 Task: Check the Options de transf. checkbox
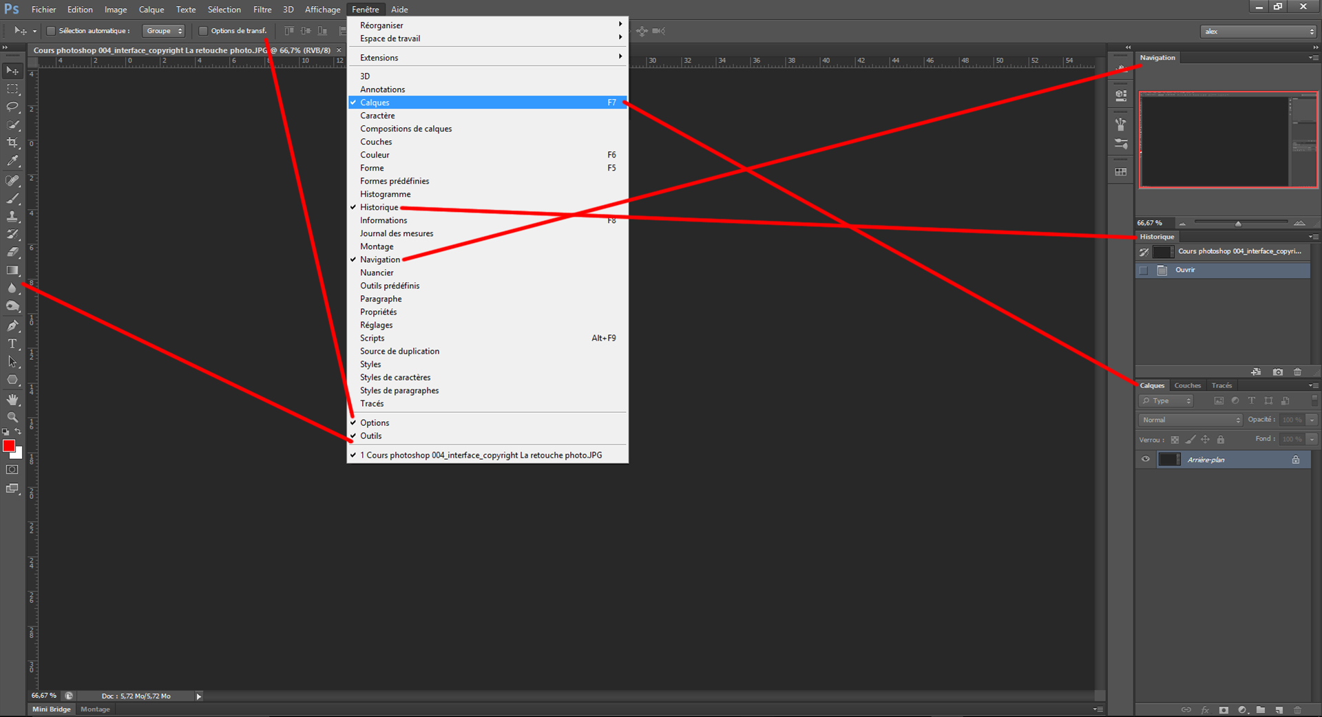[203, 31]
